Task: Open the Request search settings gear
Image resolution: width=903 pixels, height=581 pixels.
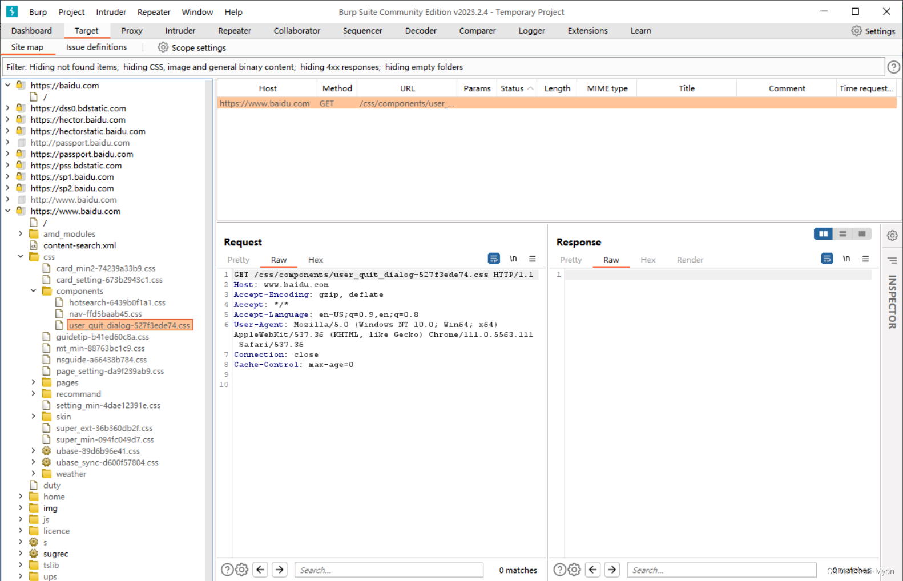Action: coord(242,570)
